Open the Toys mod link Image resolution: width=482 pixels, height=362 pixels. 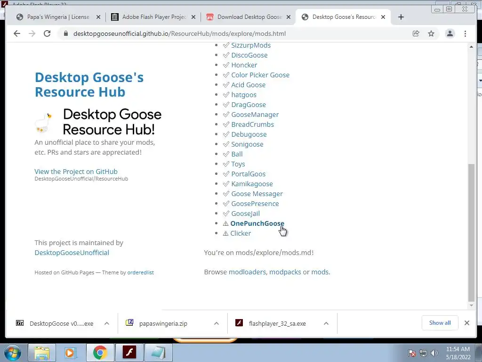coord(238,164)
